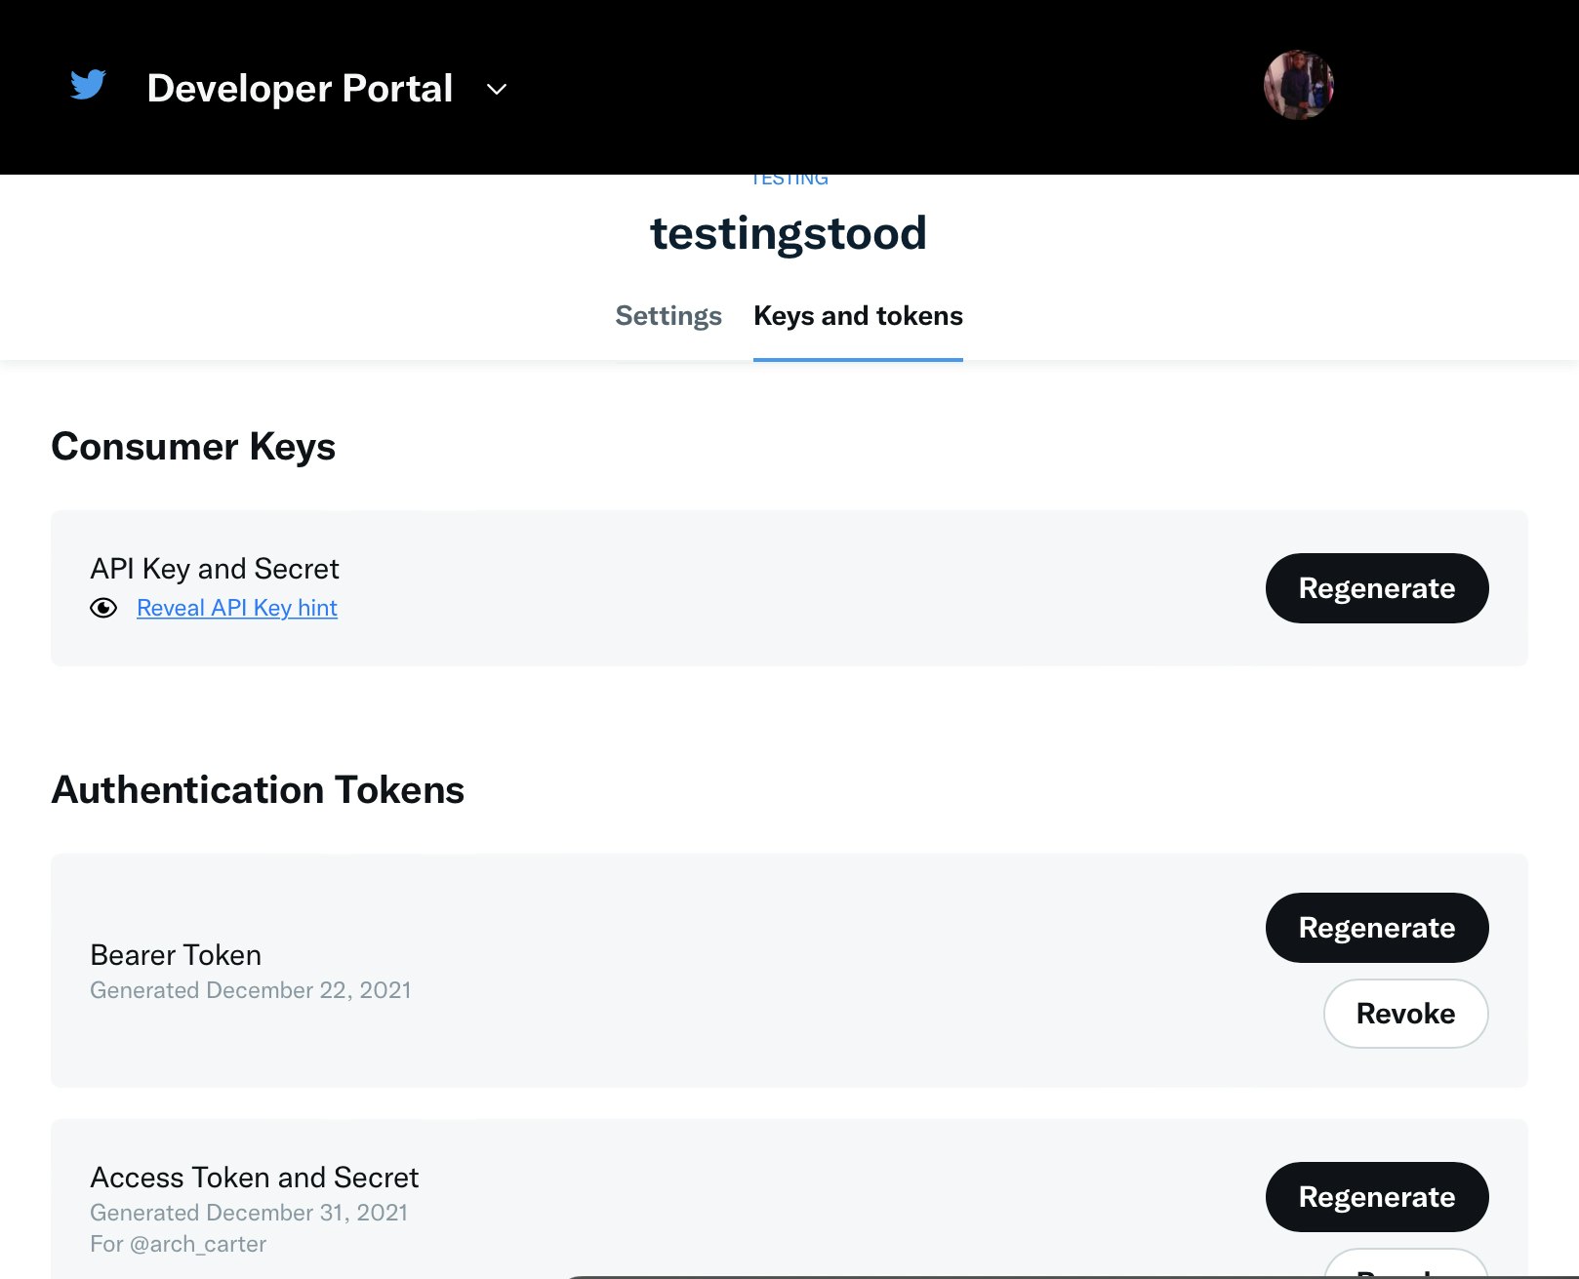Expand the Developer Portal chevron dropdown
This screenshot has width=1579, height=1279.
coord(497,90)
